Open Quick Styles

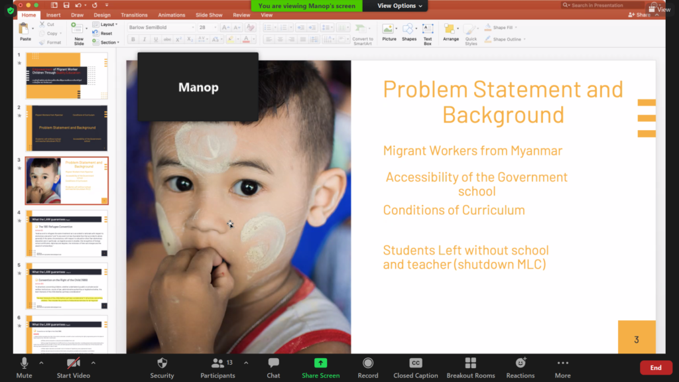(471, 34)
